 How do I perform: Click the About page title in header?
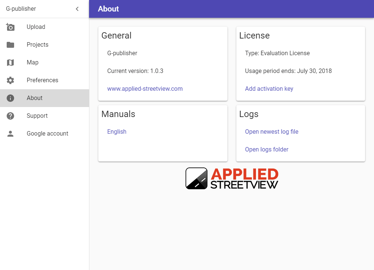[x=108, y=9]
